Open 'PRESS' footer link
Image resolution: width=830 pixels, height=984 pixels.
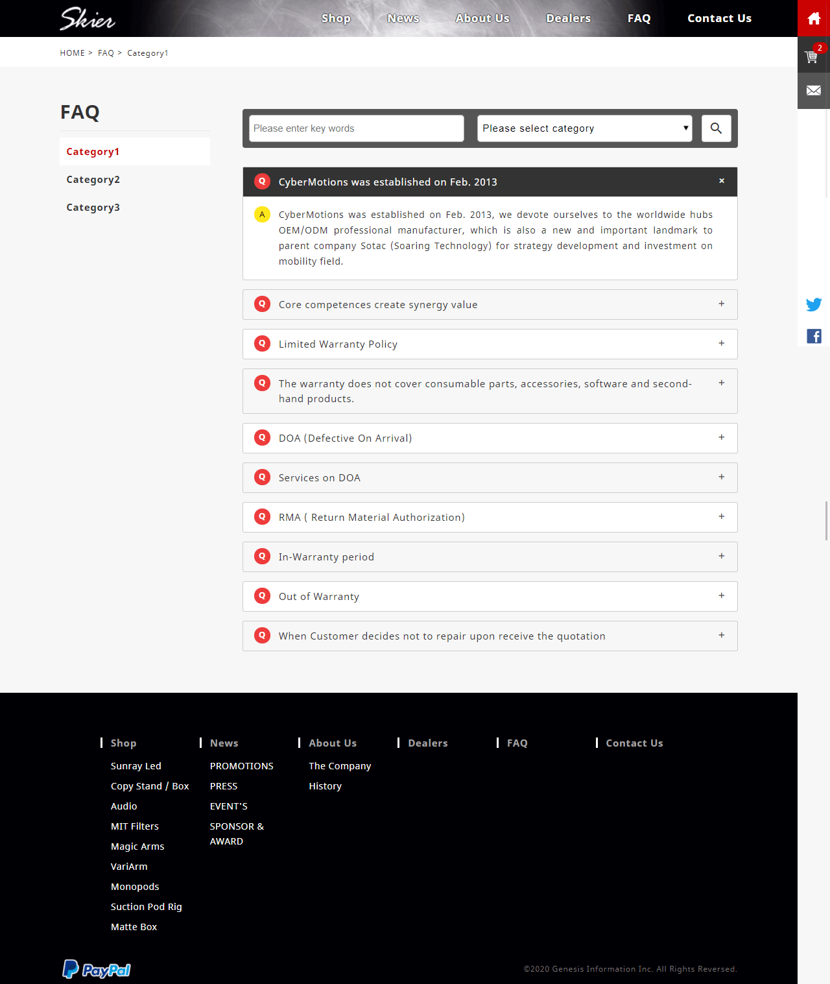tap(224, 786)
